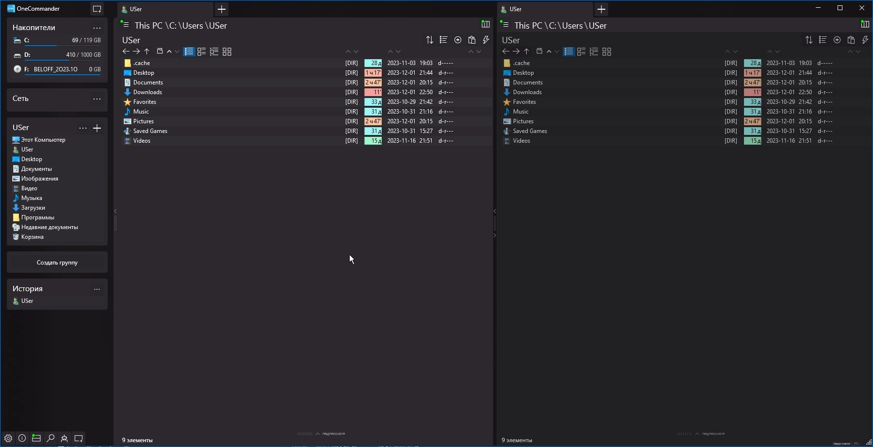The image size is (873, 447).
Task: Go back in right pane
Action: pos(506,51)
